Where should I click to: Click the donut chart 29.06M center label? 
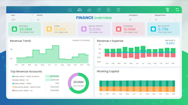[x=79, y=82]
